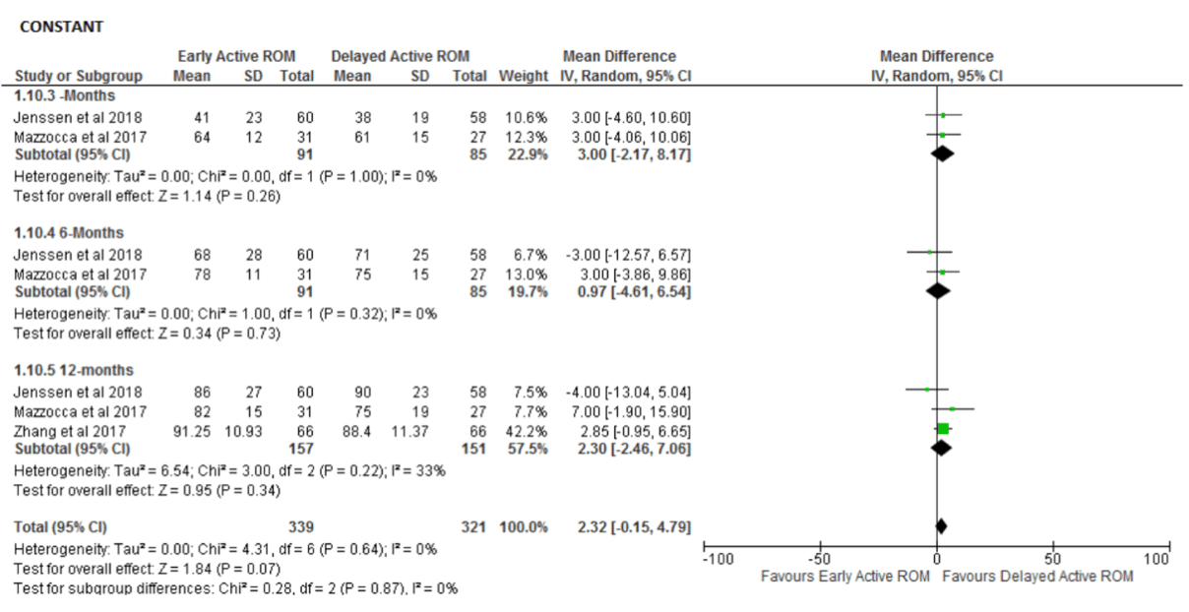Select the 1.10.5 12-months subgroup heading

click(71, 369)
